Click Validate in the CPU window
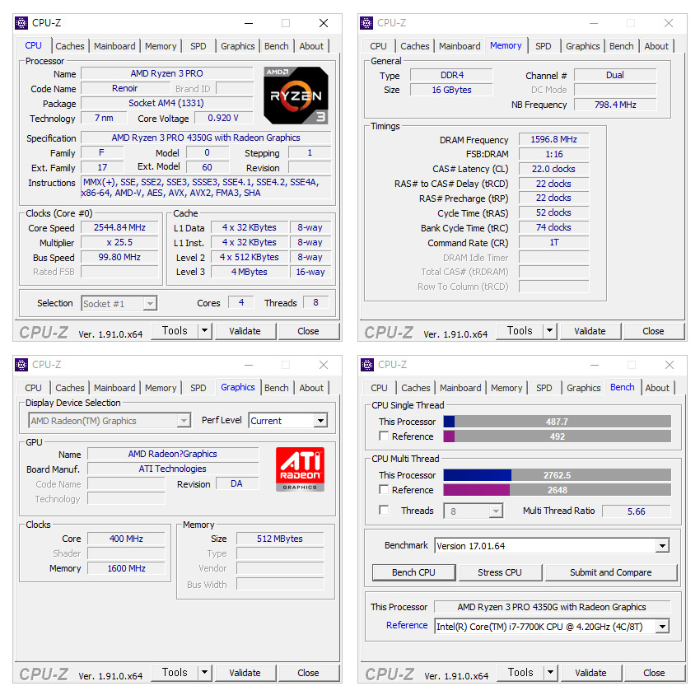Image resolution: width=700 pixels, height=700 pixels. point(245,331)
